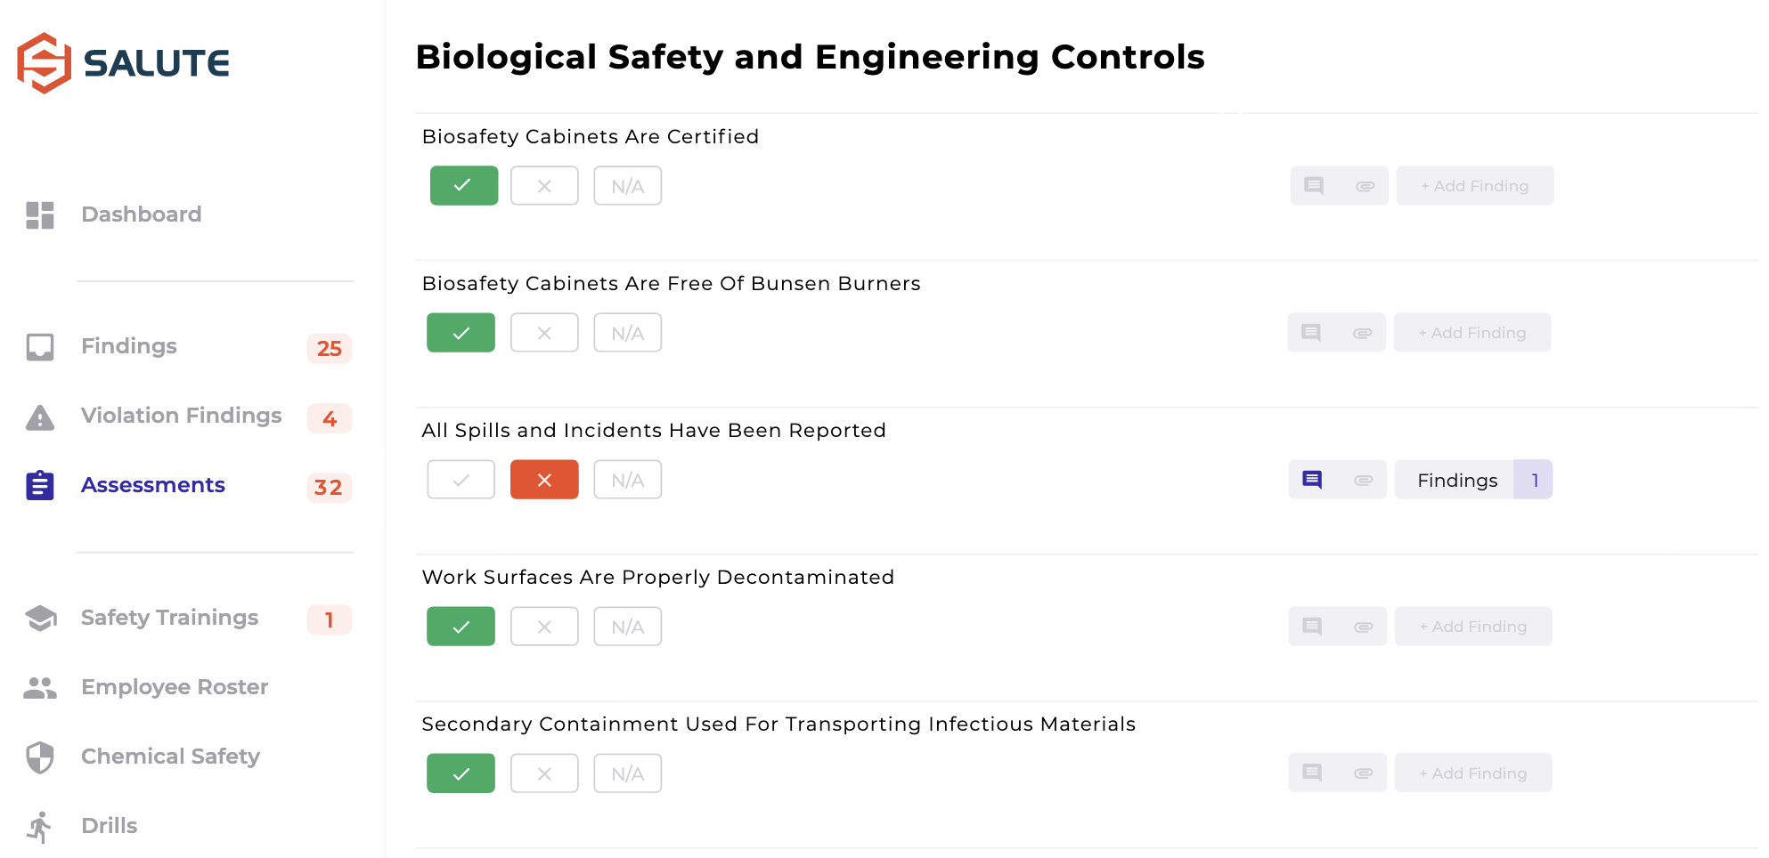Set Bunsen Burners item to N/A

tap(627, 333)
